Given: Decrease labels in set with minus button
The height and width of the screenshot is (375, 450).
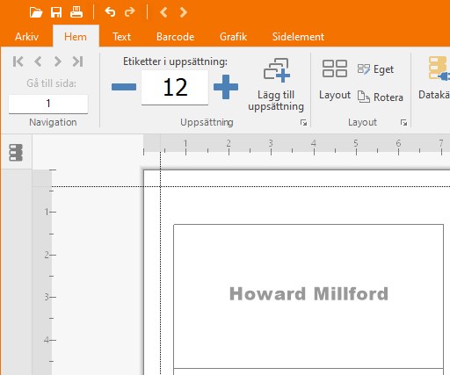Looking at the screenshot, I should click(124, 87).
